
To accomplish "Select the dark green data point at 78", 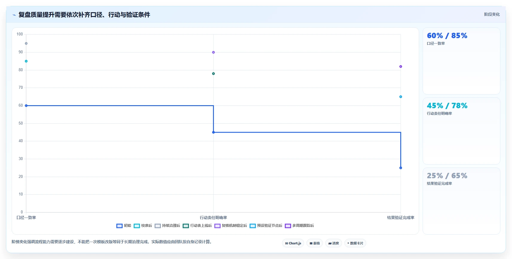I will [213, 74].
